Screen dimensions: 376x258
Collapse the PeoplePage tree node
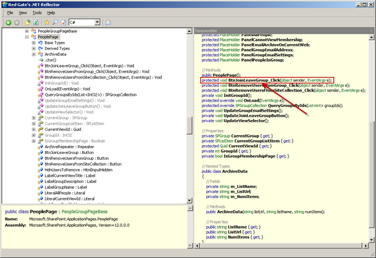27,37
